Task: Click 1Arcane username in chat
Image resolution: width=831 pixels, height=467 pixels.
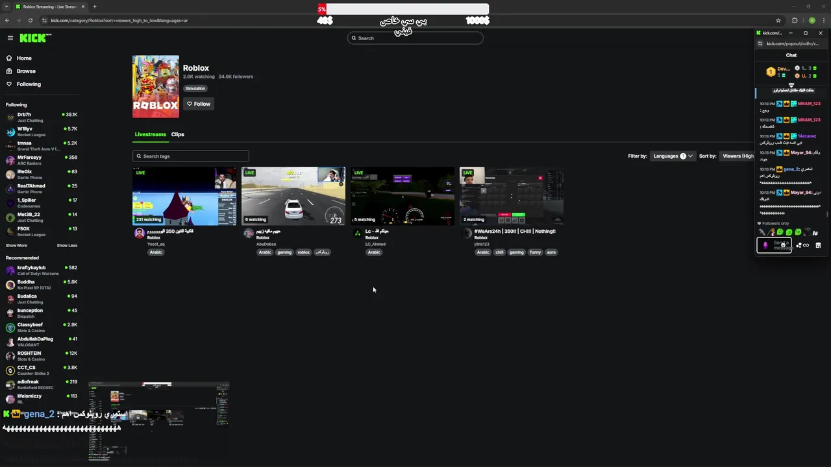Action: pos(807,136)
